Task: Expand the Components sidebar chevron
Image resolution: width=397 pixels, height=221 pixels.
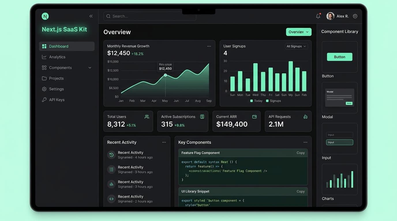Action: pyautogui.click(x=90, y=68)
